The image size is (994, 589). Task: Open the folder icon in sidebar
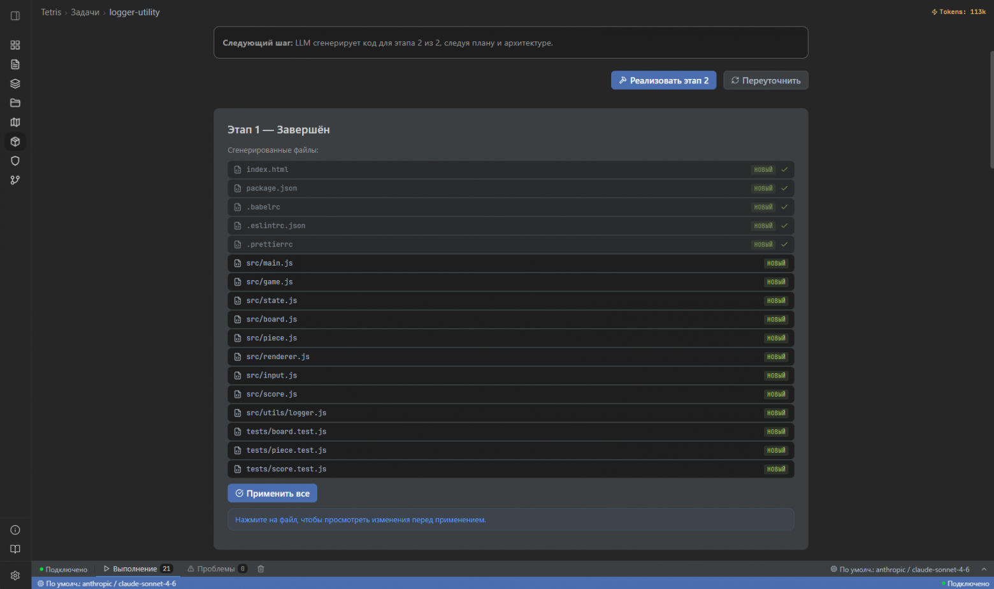[15, 103]
